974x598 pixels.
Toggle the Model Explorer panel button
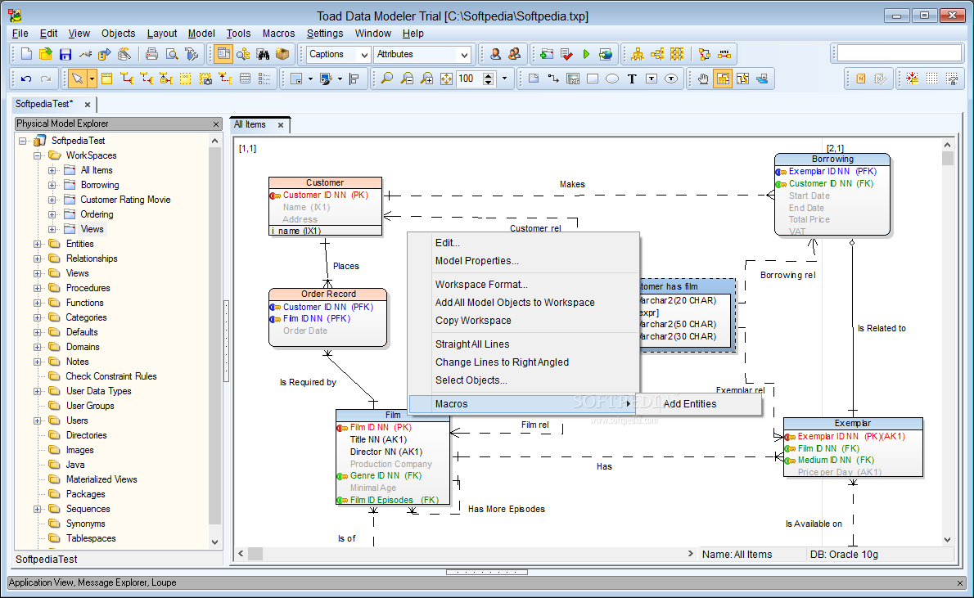tap(223, 55)
